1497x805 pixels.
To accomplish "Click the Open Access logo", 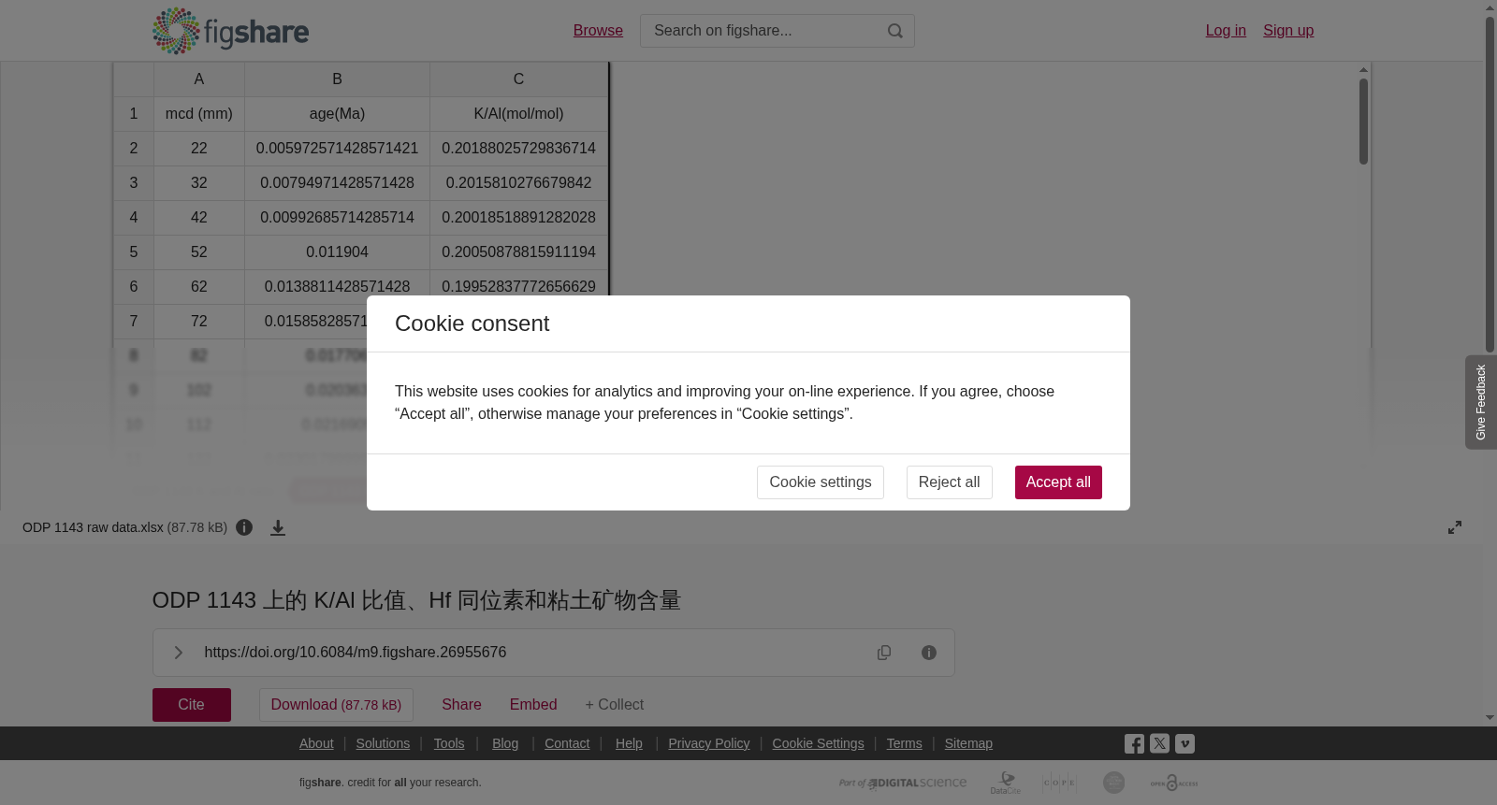I will click(x=1174, y=783).
